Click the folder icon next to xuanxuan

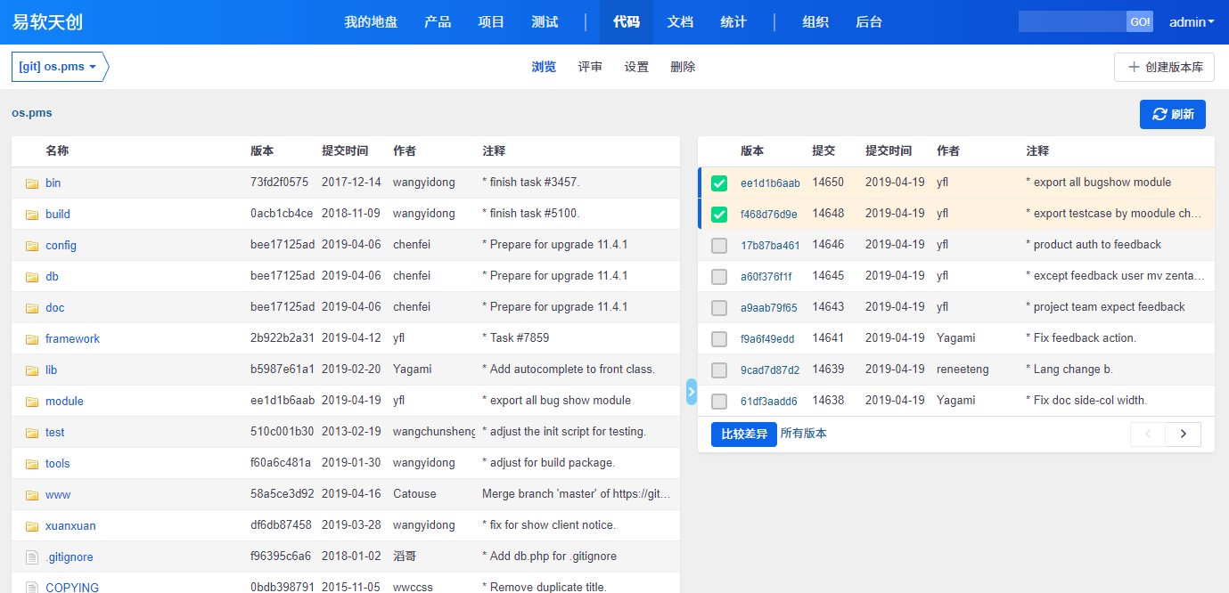32,526
